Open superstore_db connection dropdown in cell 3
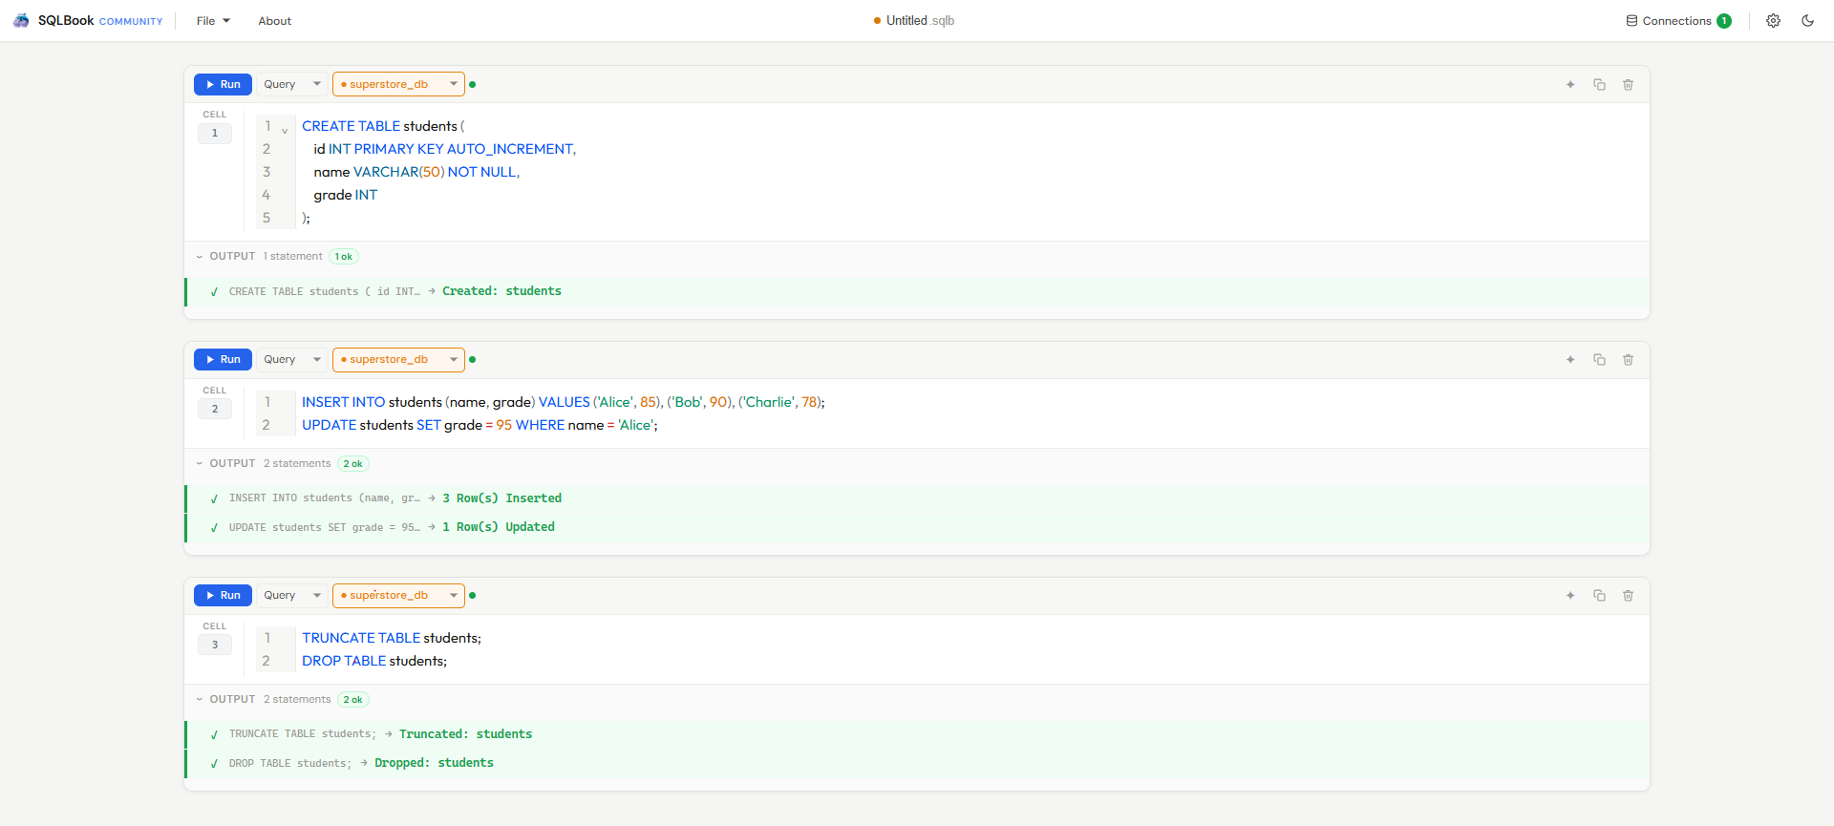The height and width of the screenshot is (826, 1834). coord(398,595)
